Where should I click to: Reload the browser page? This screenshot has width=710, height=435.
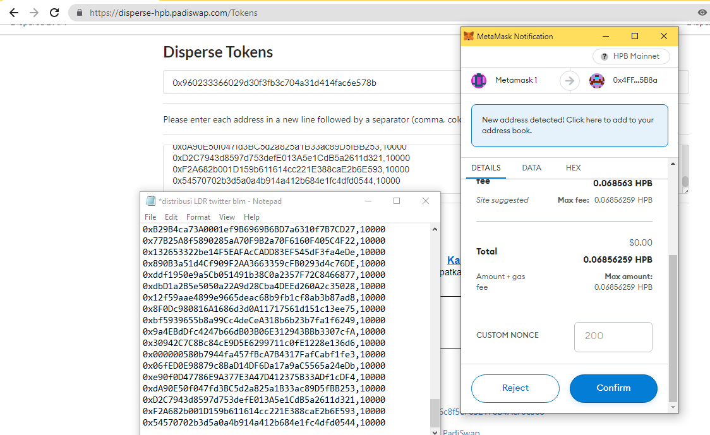click(x=54, y=13)
